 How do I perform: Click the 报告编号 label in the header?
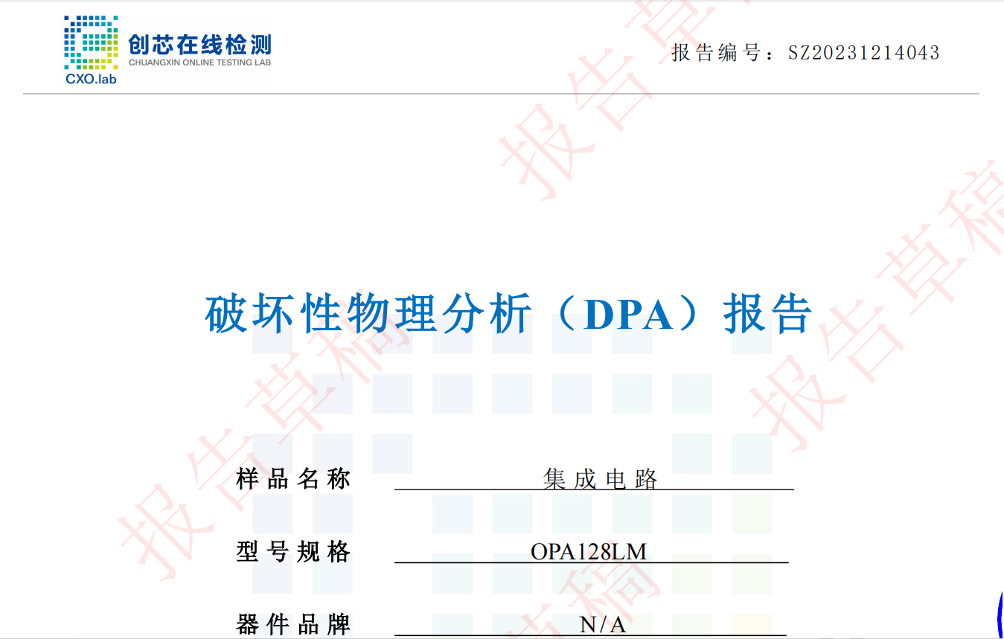(716, 53)
